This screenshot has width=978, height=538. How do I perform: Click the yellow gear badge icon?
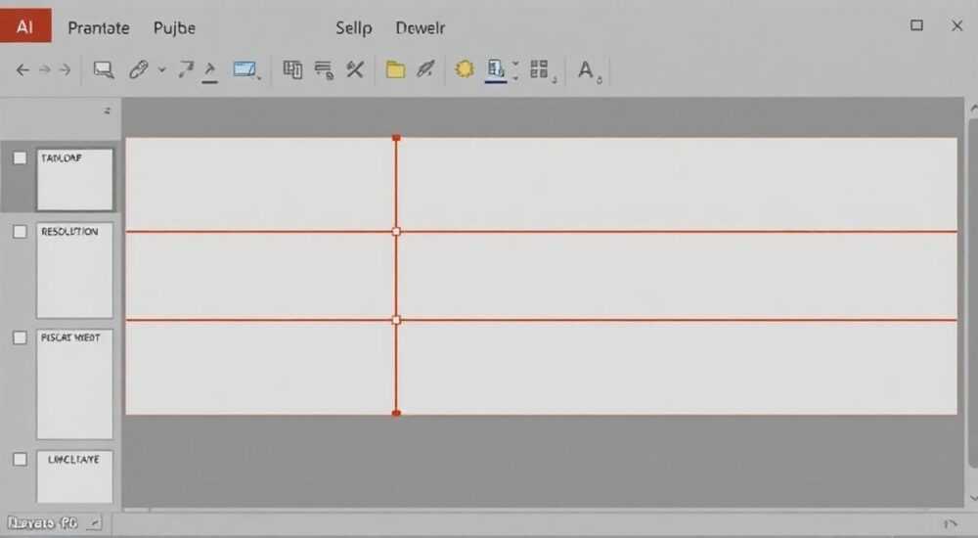(x=464, y=68)
